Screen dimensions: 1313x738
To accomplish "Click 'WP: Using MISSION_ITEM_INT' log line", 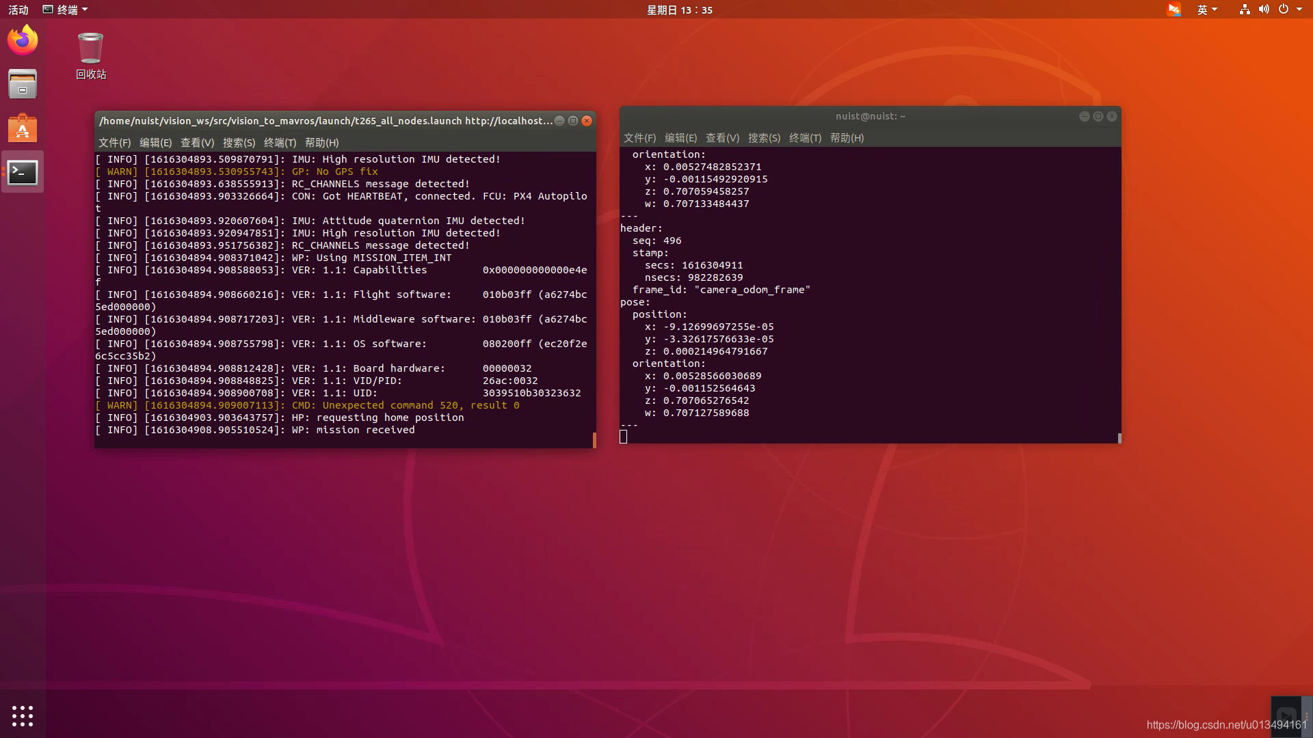I will [x=274, y=258].
